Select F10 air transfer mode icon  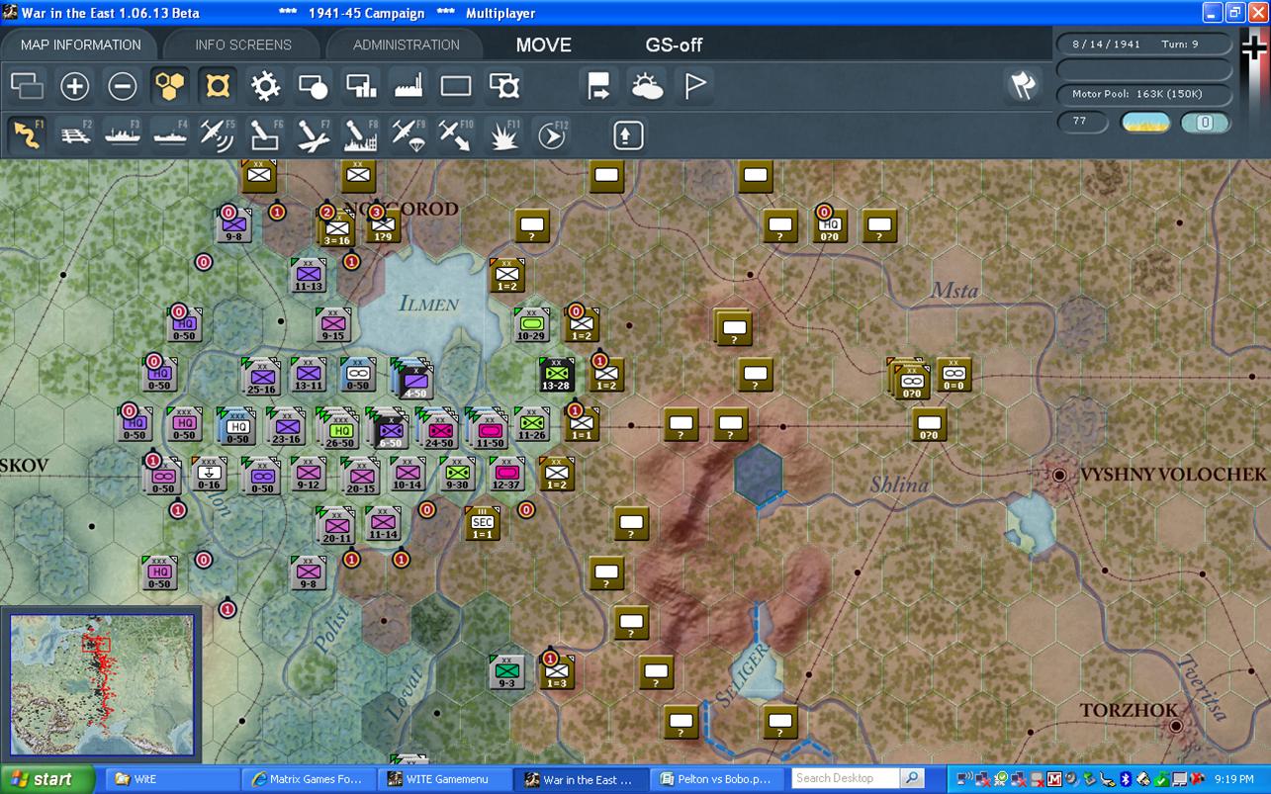pos(456,134)
